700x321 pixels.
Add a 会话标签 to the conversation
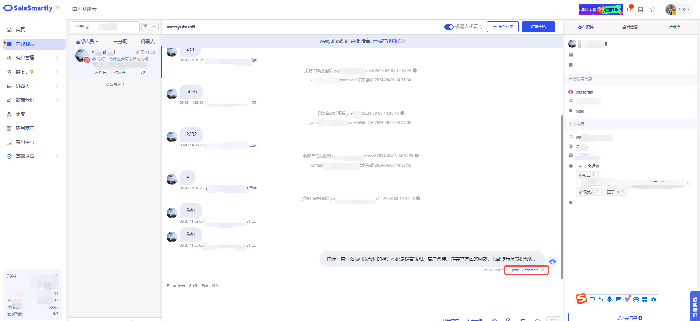coord(503,27)
